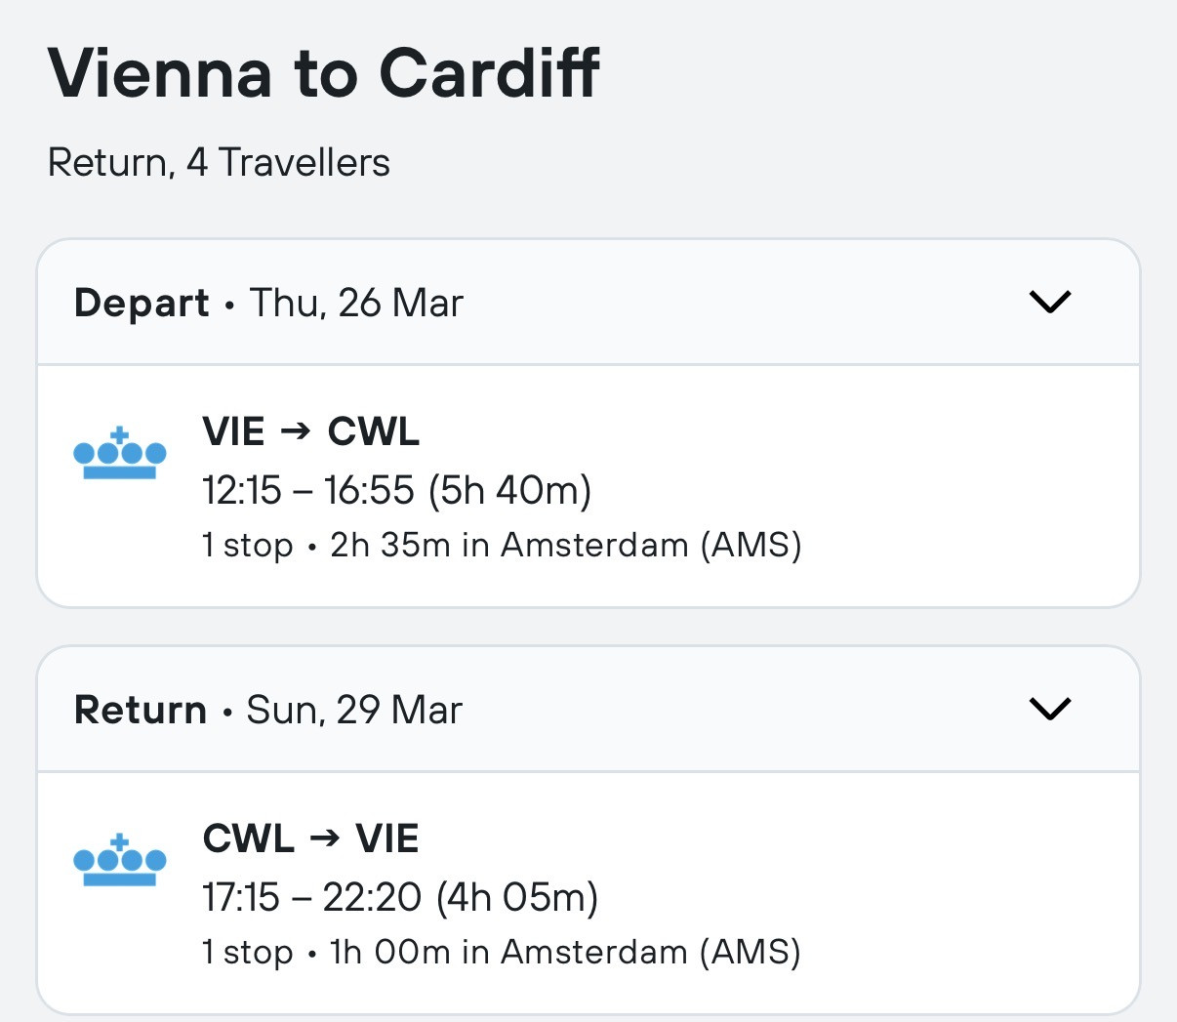The height and width of the screenshot is (1022, 1177).
Task: Click the CWL origin code in the return flight
Action: point(249,838)
